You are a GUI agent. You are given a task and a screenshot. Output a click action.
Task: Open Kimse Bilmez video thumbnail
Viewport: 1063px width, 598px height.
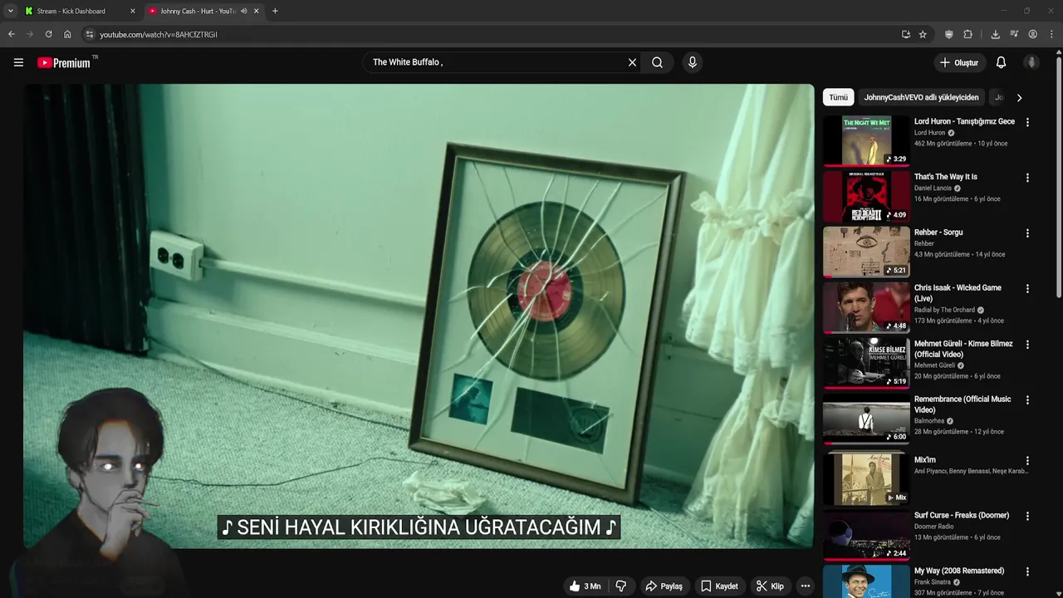pyautogui.click(x=866, y=363)
